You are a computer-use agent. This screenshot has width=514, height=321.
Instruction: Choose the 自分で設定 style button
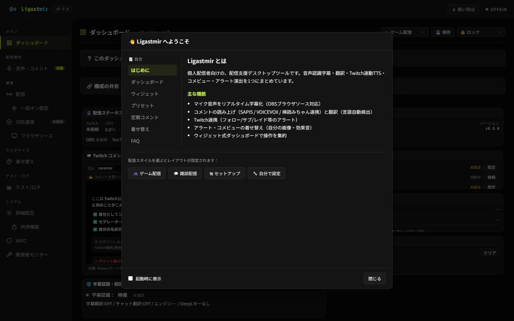tap(266, 173)
